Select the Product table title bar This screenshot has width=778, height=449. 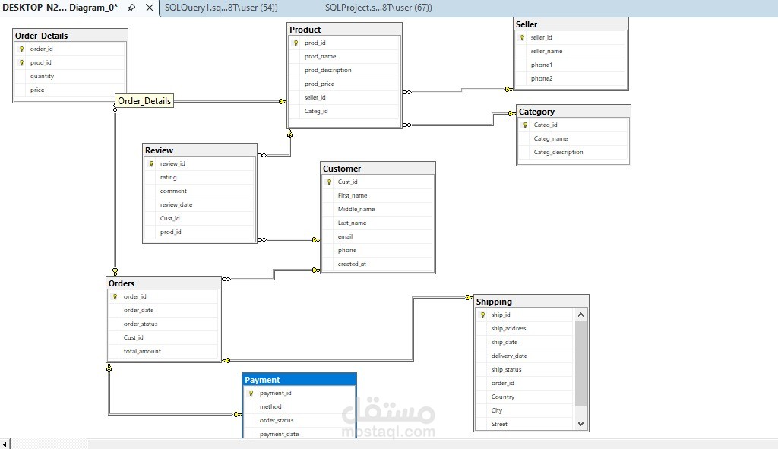point(344,30)
